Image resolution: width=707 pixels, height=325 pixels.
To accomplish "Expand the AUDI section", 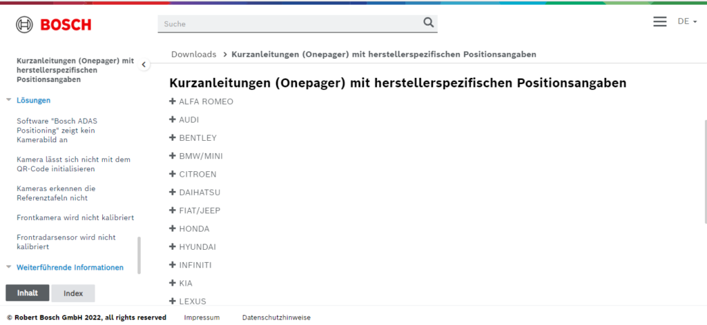I will tap(184, 120).
